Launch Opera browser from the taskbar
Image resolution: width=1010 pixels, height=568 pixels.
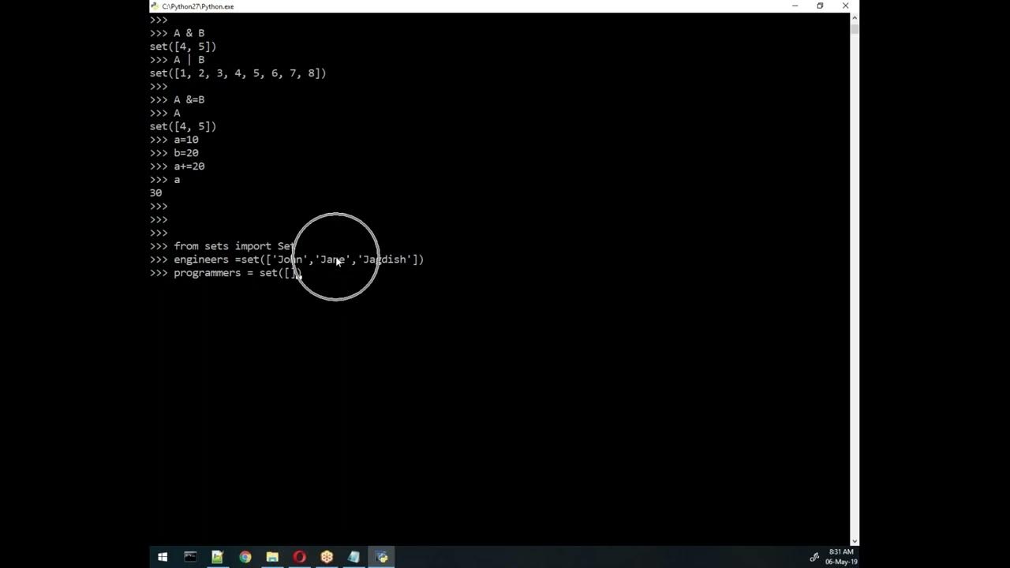[x=299, y=557]
